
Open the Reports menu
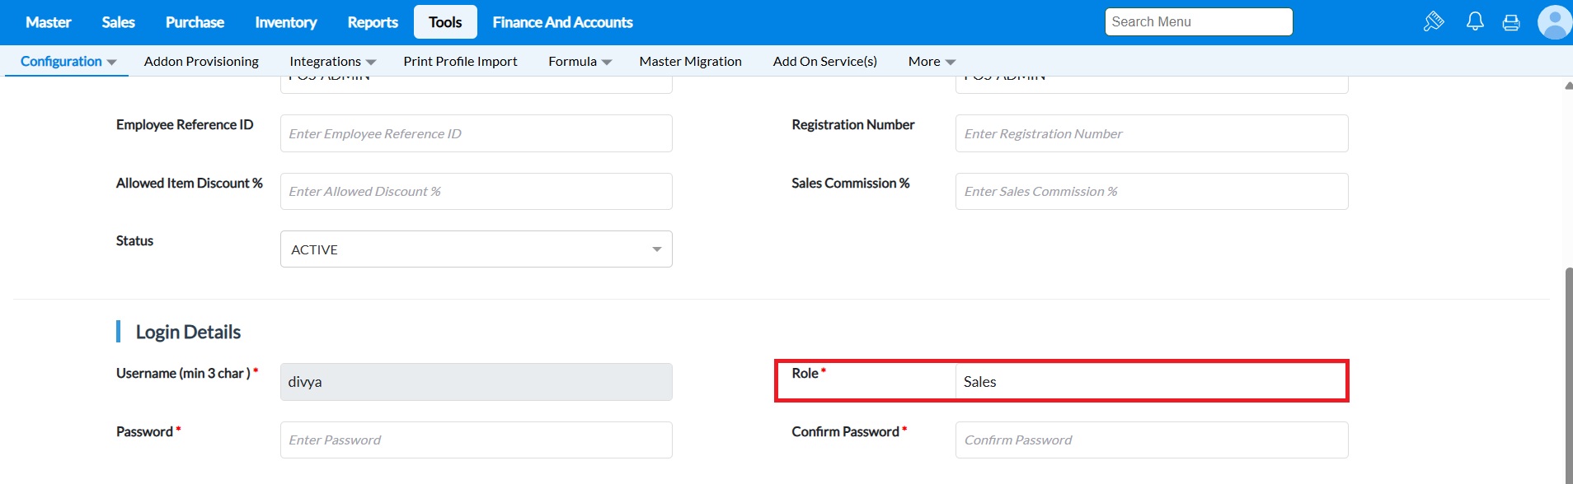click(373, 22)
